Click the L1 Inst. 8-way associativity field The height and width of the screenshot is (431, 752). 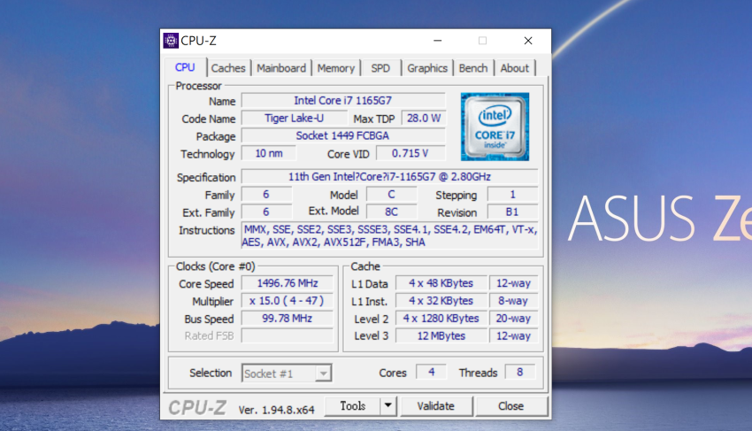[x=513, y=301]
